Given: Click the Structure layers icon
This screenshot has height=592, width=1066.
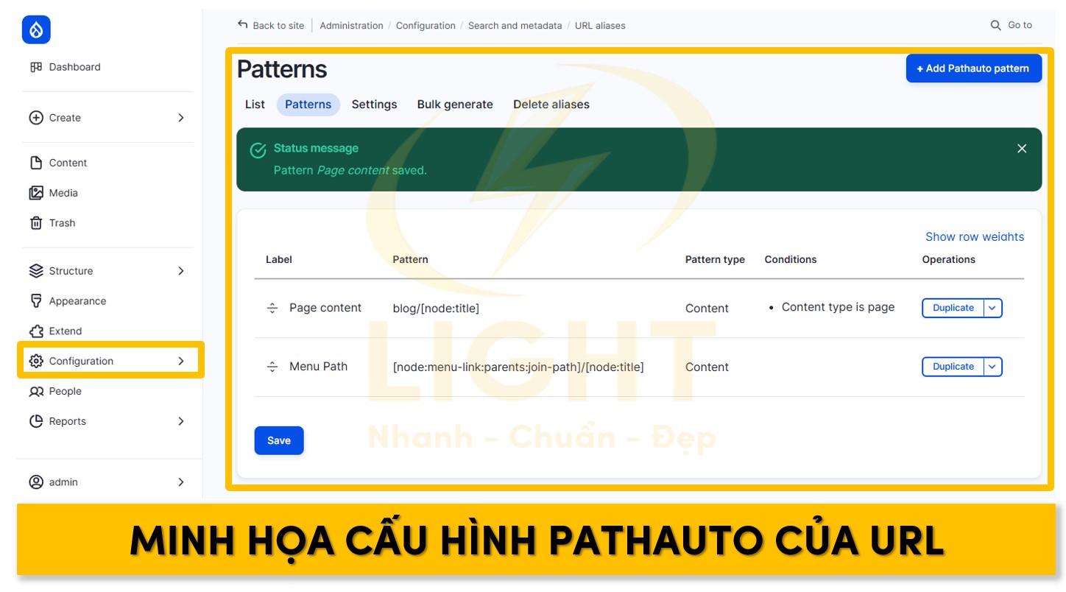Looking at the screenshot, I should [36, 271].
